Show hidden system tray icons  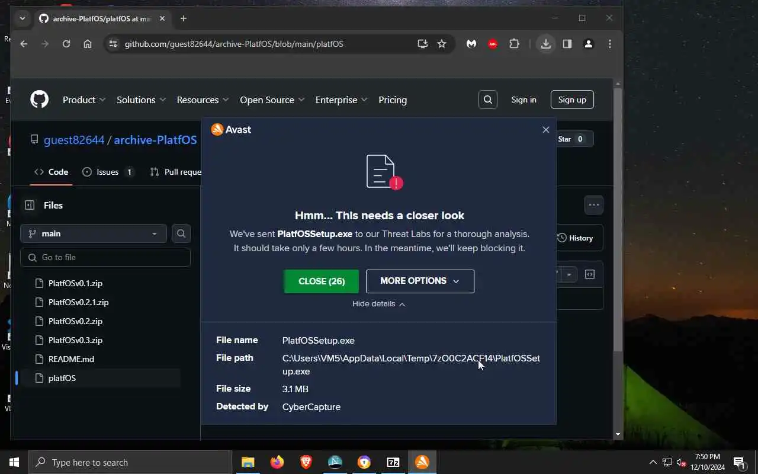click(653, 462)
